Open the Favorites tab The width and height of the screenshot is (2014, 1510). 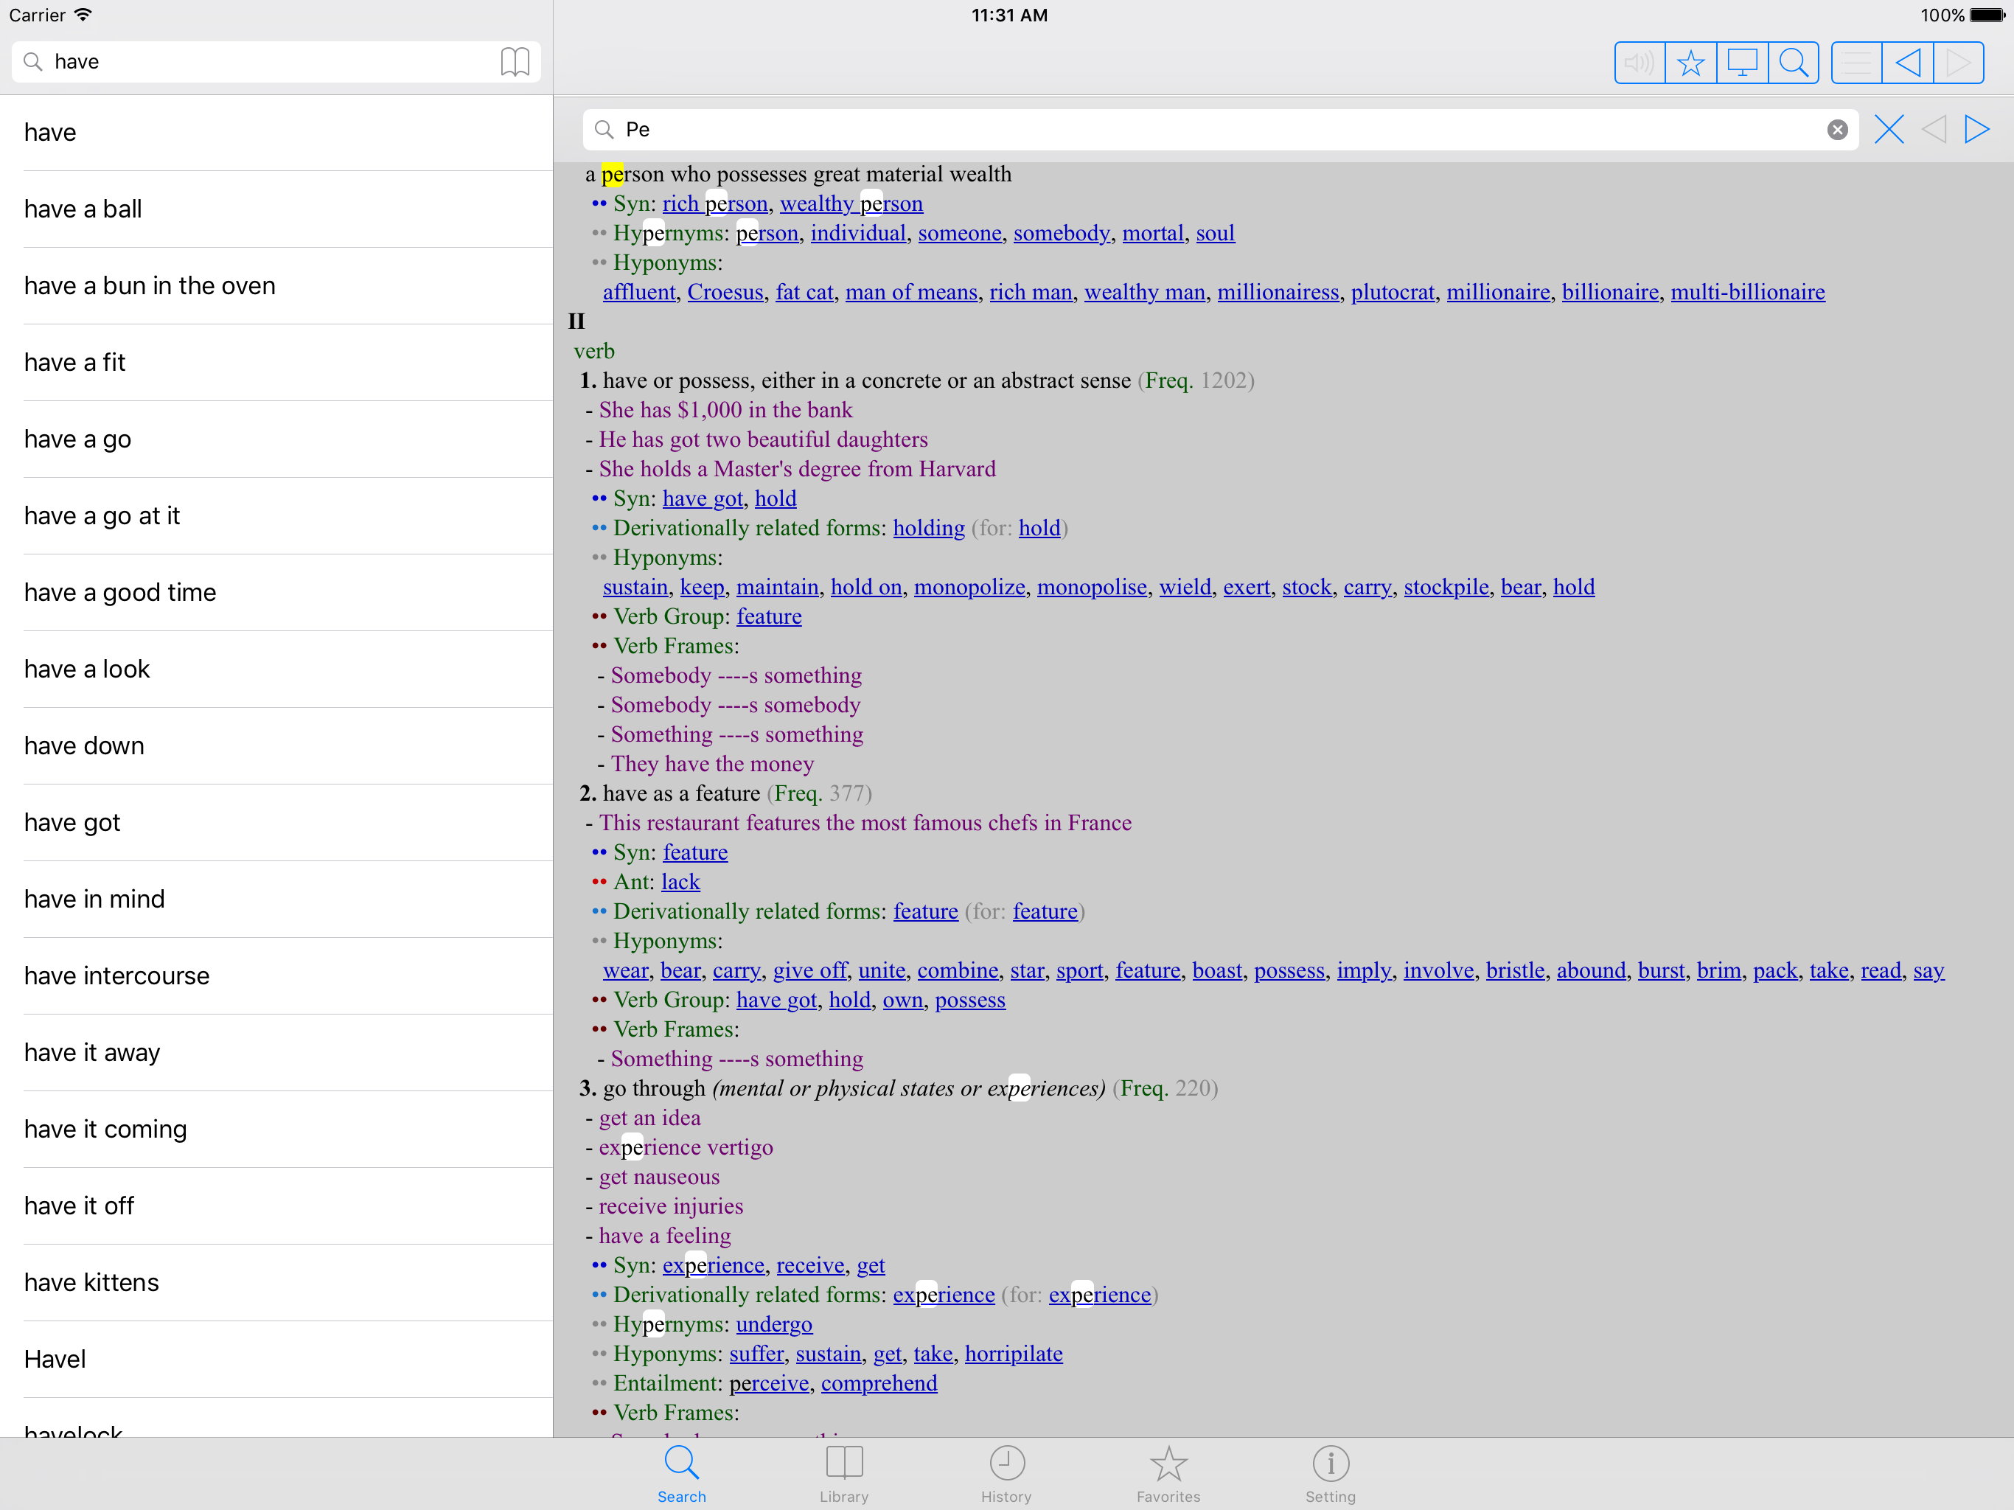click(x=1167, y=1474)
